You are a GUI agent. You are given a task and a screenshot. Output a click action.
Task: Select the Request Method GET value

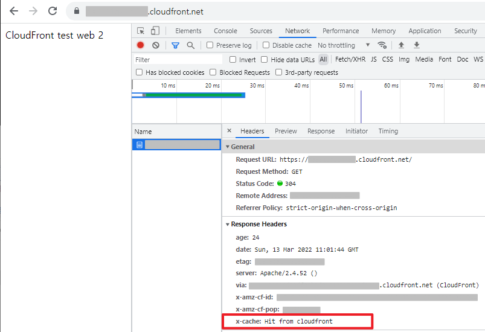297,171
